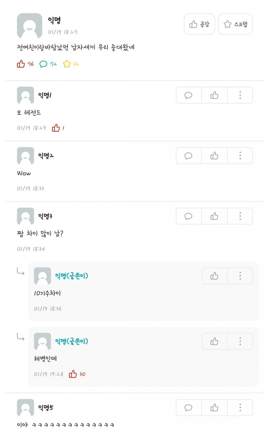Open more options for 익명5's comment

(240, 408)
